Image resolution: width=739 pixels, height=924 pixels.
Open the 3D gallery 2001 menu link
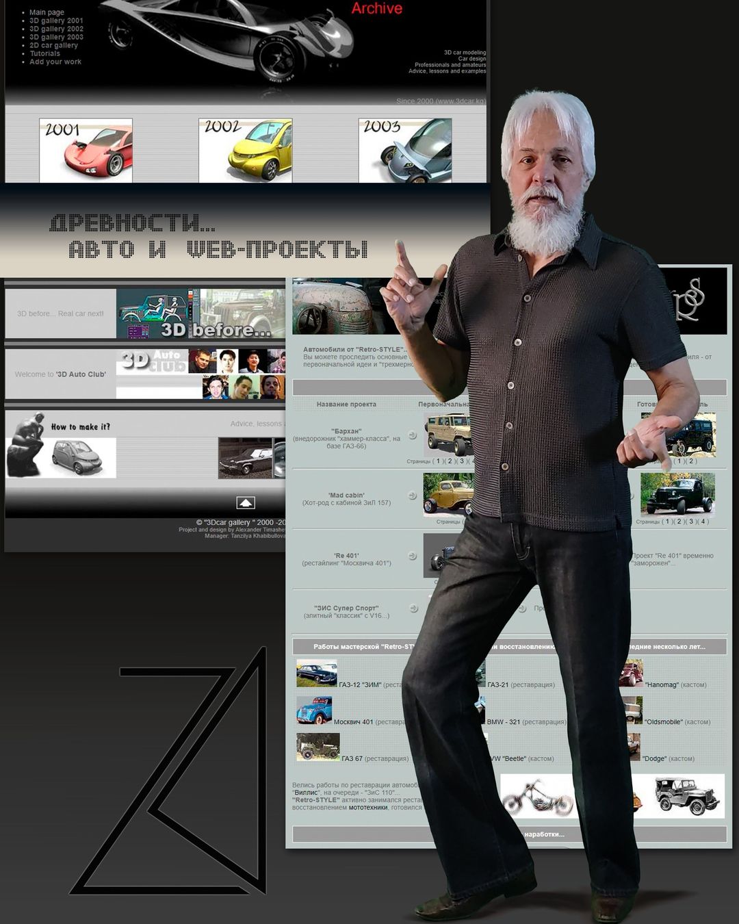pos(56,21)
